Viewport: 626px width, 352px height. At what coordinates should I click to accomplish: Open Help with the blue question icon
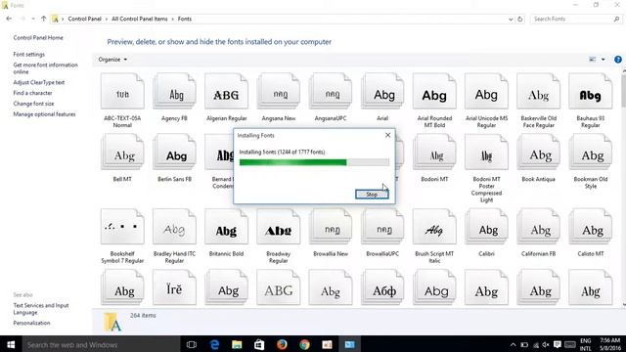point(617,60)
